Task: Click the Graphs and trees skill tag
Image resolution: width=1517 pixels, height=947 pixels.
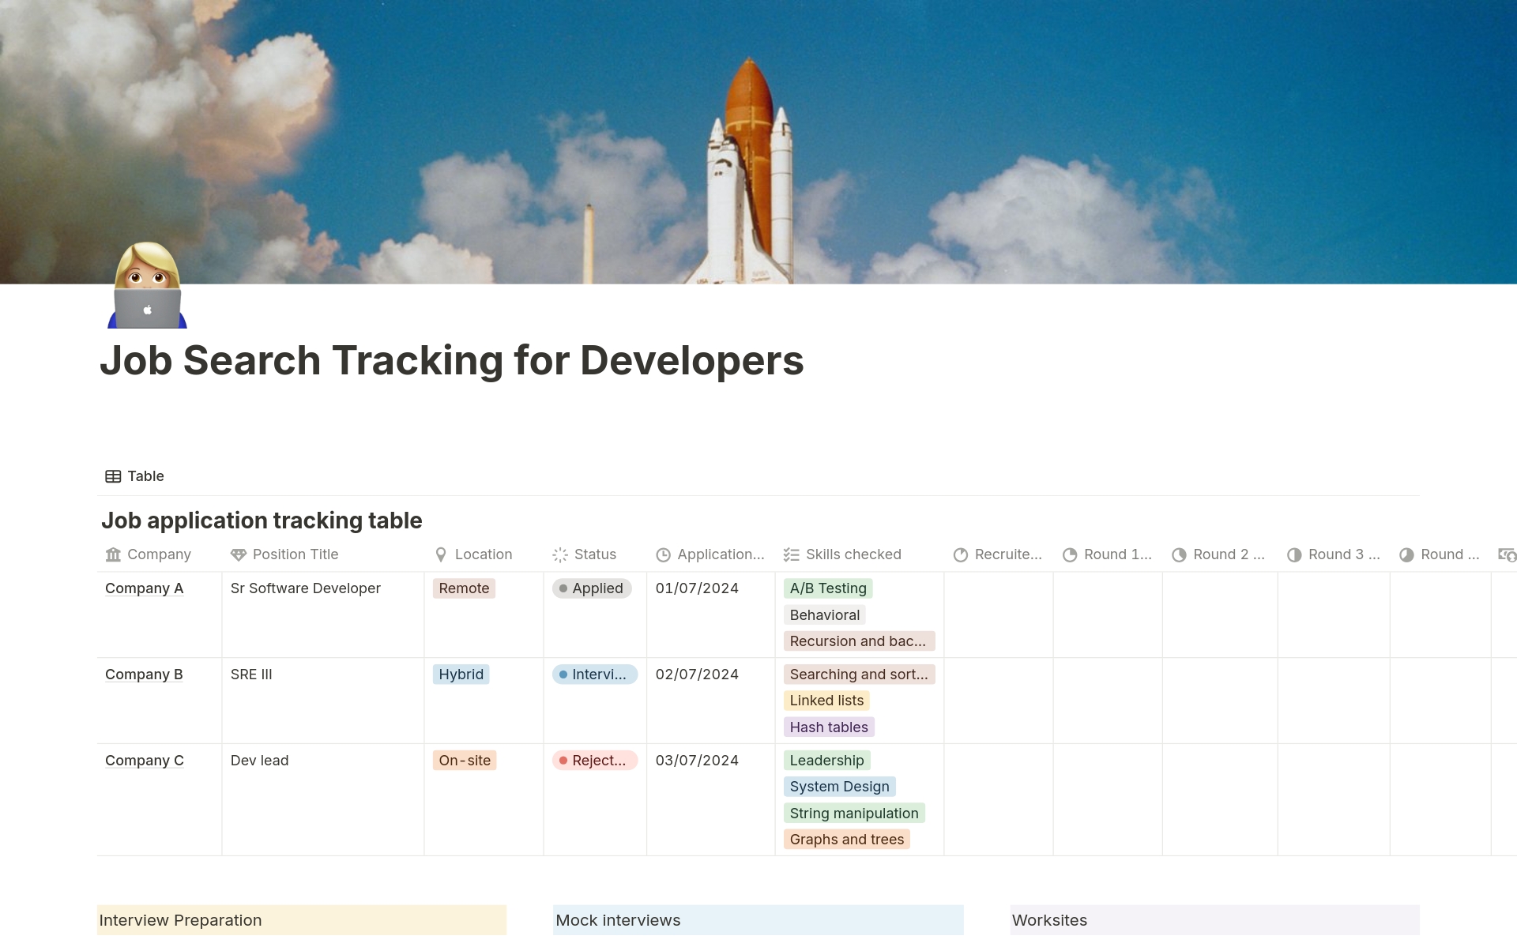Action: [x=846, y=840]
